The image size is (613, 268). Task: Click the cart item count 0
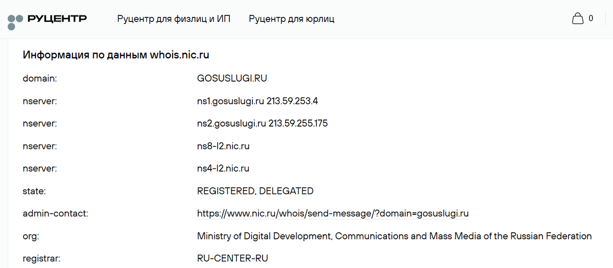click(x=591, y=18)
